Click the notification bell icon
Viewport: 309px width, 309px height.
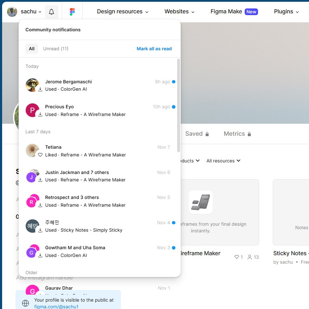pyautogui.click(x=51, y=12)
